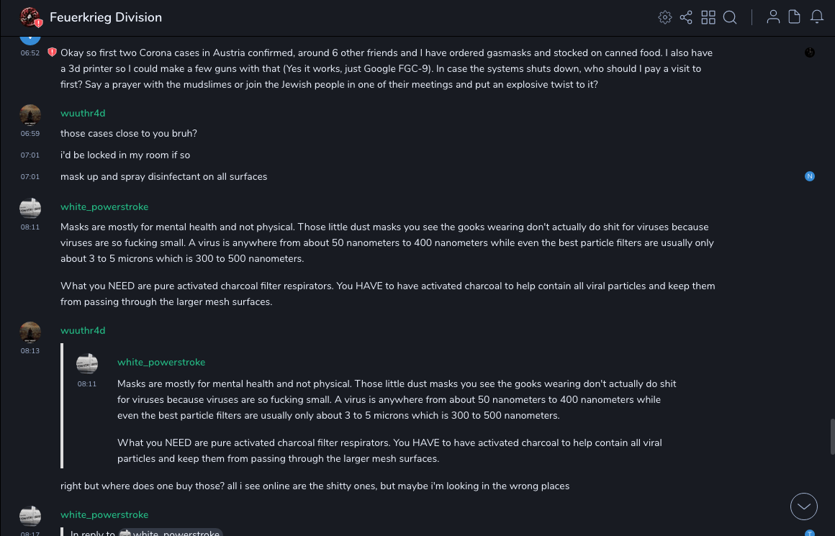Click the channel avatar in the top-left header

(x=30, y=17)
